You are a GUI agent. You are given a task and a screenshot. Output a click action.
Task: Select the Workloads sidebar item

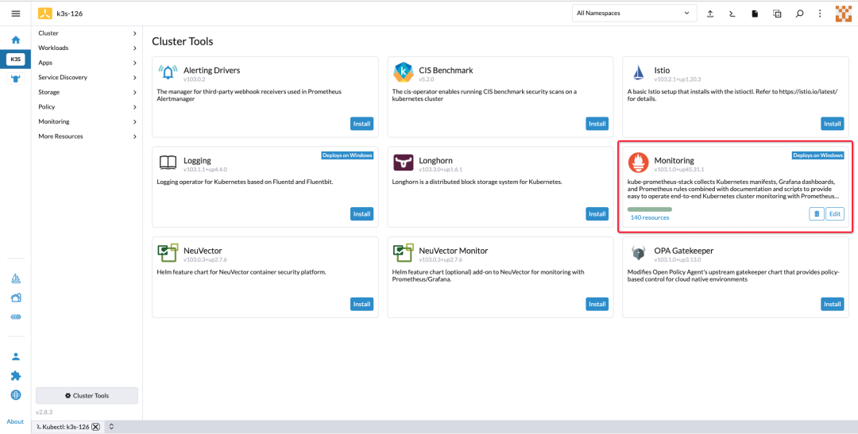coord(87,48)
